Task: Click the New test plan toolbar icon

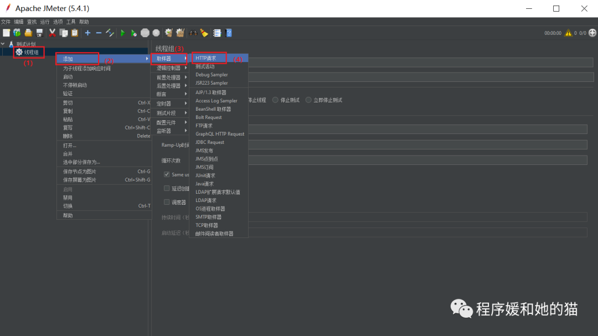Action: point(7,33)
